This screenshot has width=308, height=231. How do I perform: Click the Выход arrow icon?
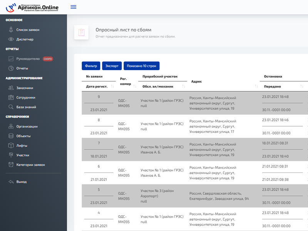(11, 182)
